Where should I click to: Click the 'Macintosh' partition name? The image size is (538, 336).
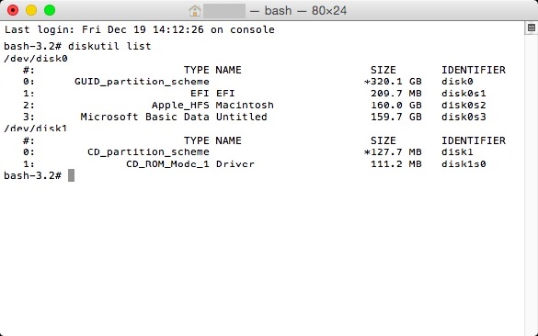click(x=245, y=105)
